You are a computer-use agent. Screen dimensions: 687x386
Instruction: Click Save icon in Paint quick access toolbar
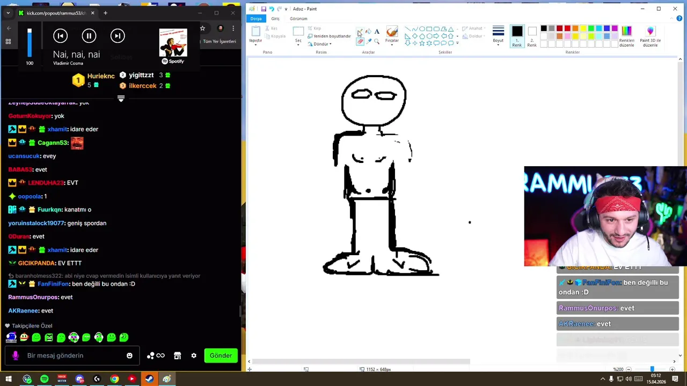click(x=263, y=9)
